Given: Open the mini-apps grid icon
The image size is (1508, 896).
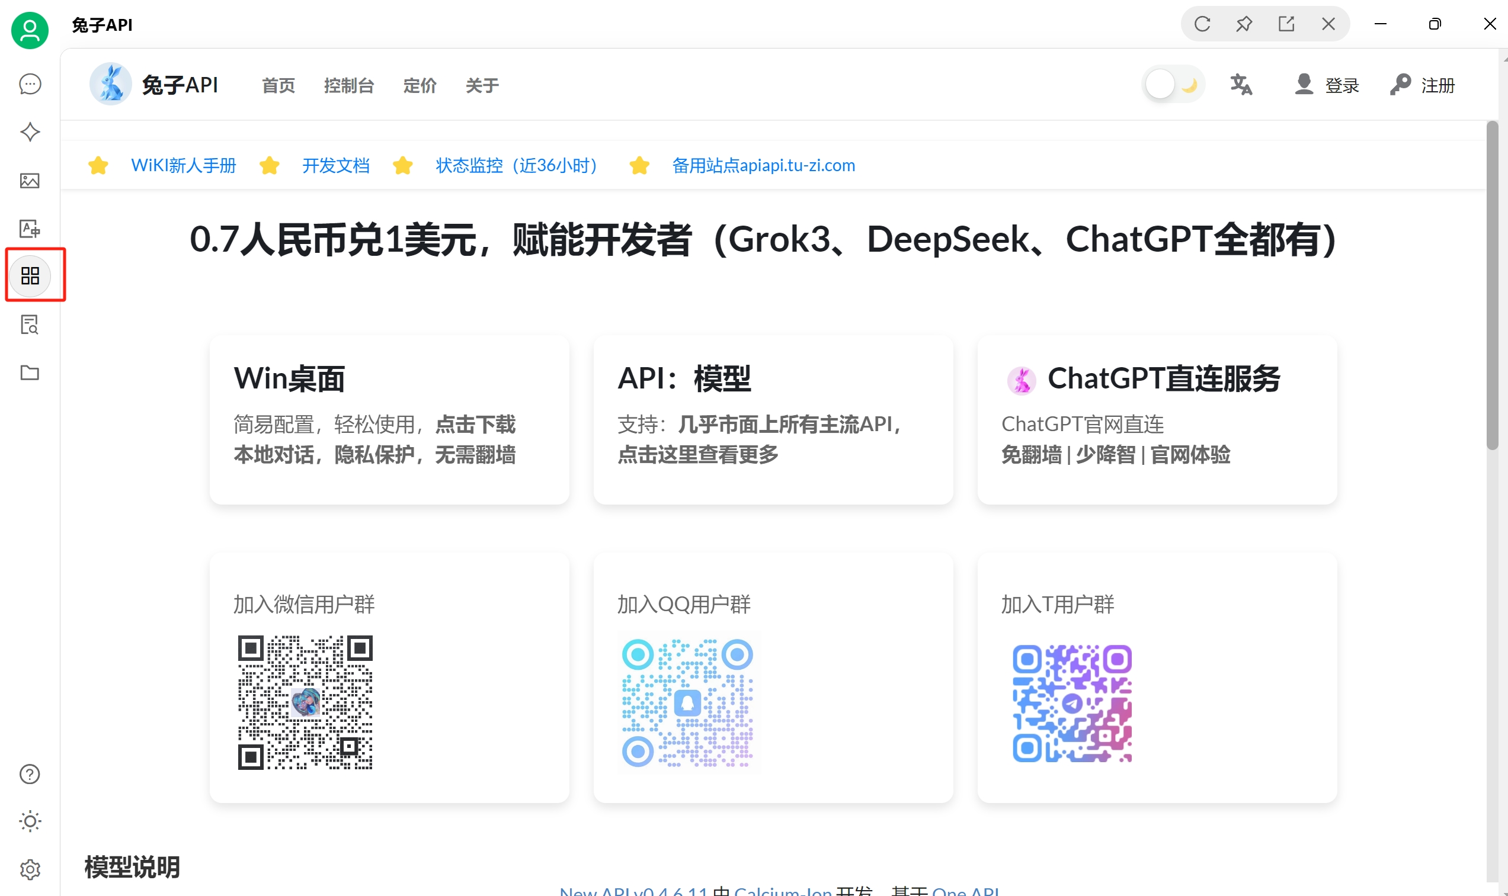Looking at the screenshot, I should coord(30,276).
